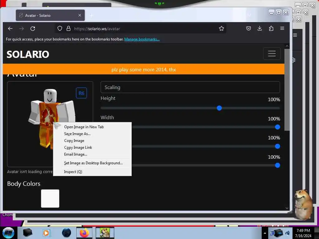Open the Manage bookmarks... link
The width and height of the screenshot is (319, 239).
click(142, 39)
